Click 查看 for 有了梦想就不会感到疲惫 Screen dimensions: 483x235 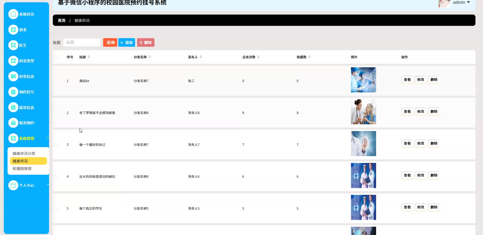(x=407, y=111)
